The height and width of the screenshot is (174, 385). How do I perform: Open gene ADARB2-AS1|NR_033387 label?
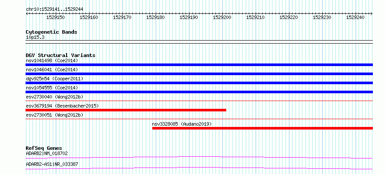click(52, 164)
